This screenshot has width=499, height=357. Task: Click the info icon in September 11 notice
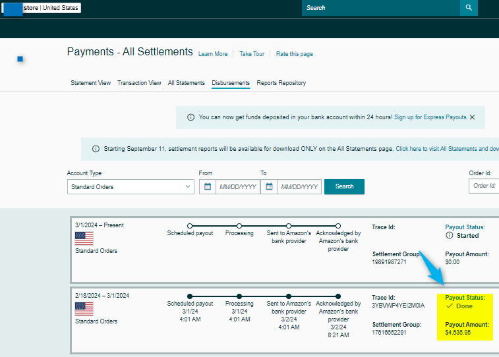point(96,149)
